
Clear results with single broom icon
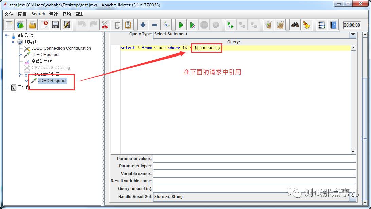coord(268,25)
